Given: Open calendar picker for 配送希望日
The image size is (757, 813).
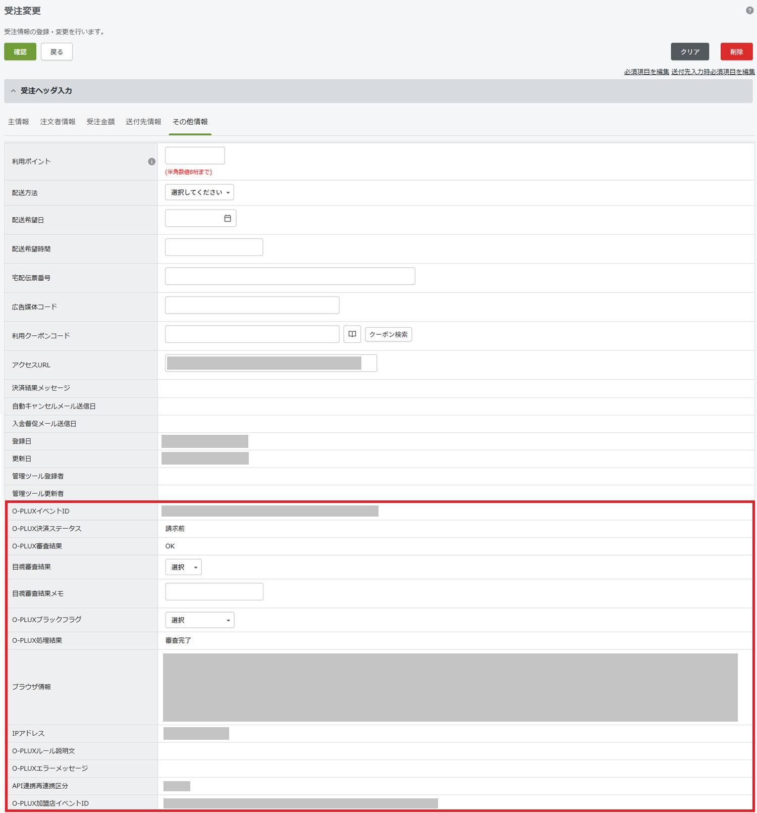Looking at the screenshot, I should (x=228, y=218).
